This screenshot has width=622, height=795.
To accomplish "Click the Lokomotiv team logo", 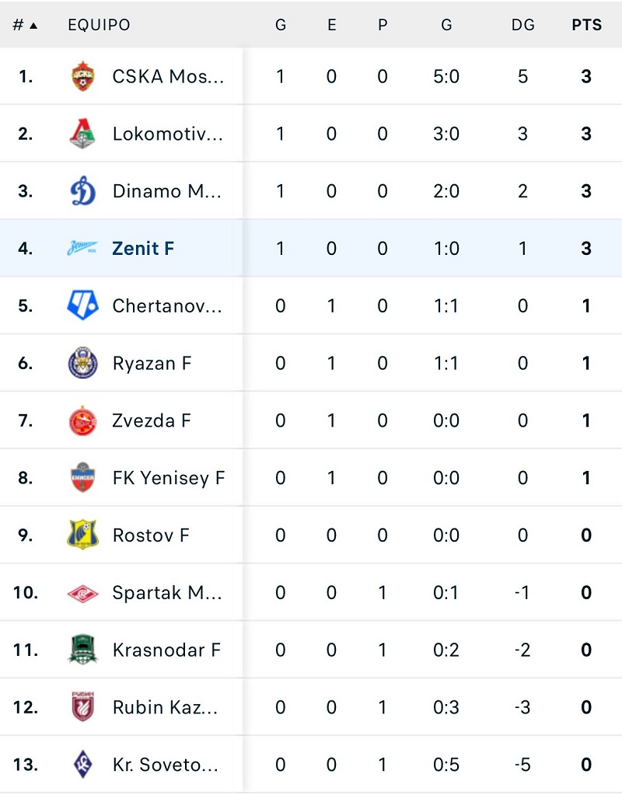I will [x=82, y=134].
